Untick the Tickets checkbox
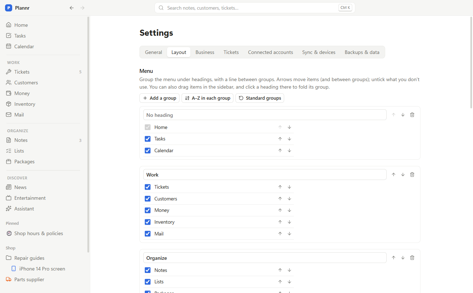The width and height of the screenshot is (473, 293). point(148,187)
